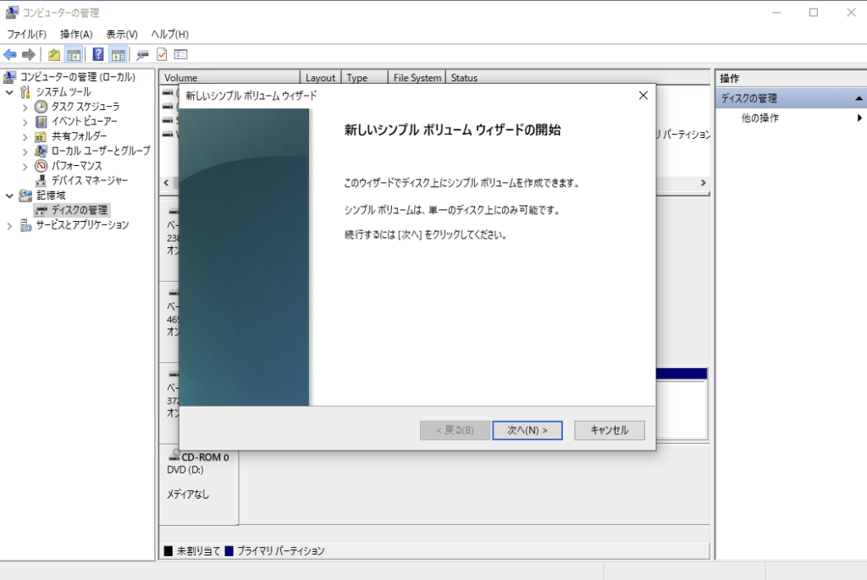Click the Up one level folder icon
867x580 pixels.
pyautogui.click(x=54, y=55)
